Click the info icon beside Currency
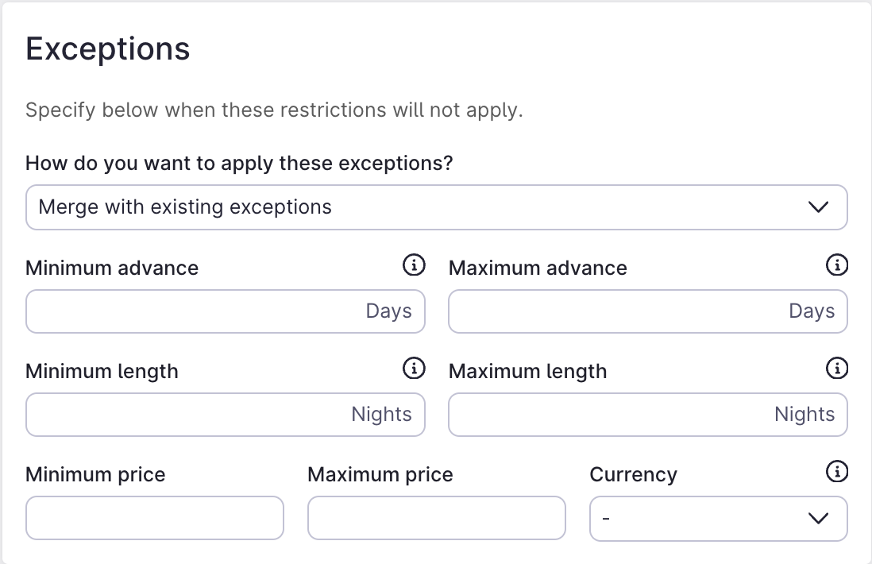The height and width of the screenshot is (564, 872). 837,472
